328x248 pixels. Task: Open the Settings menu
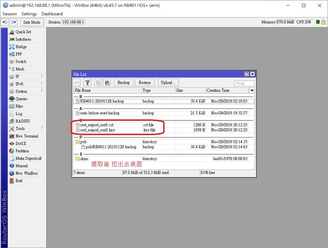pyautogui.click(x=29, y=14)
